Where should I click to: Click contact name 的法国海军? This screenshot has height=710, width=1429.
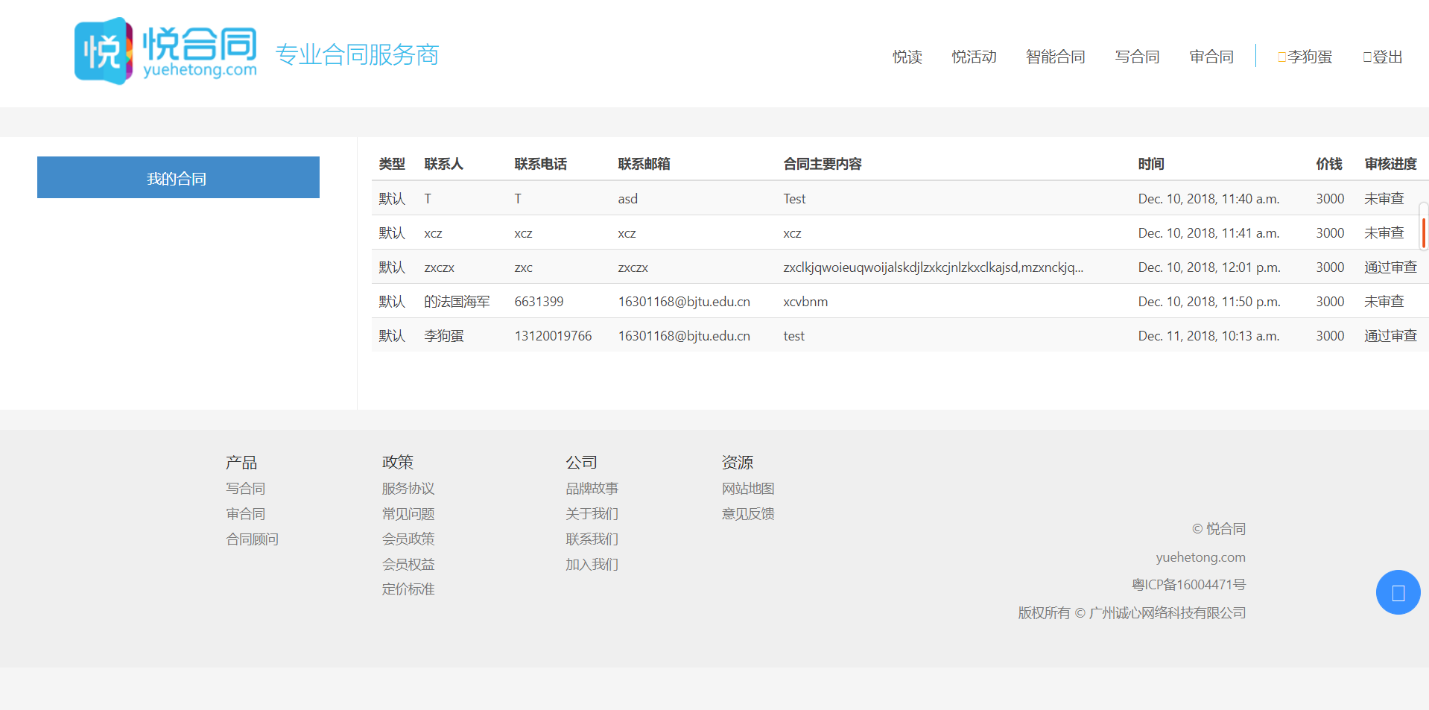point(457,302)
